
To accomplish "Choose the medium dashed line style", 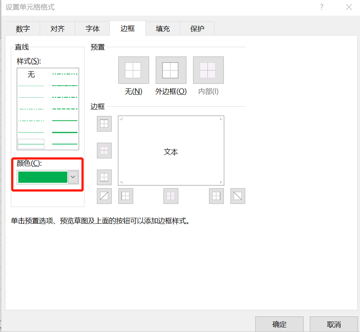I will click(x=65, y=109).
